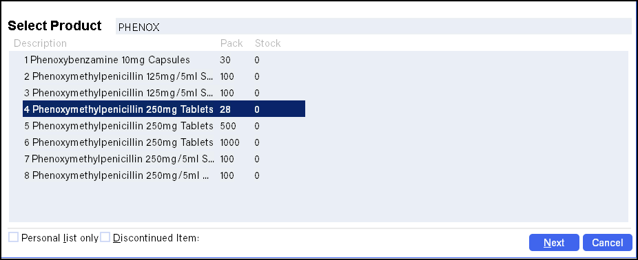Screen dimensions: 638x260
Task: Select item 7 Phenoxymethylpenicillin 250mg/5ml
Action: (x=164, y=159)
